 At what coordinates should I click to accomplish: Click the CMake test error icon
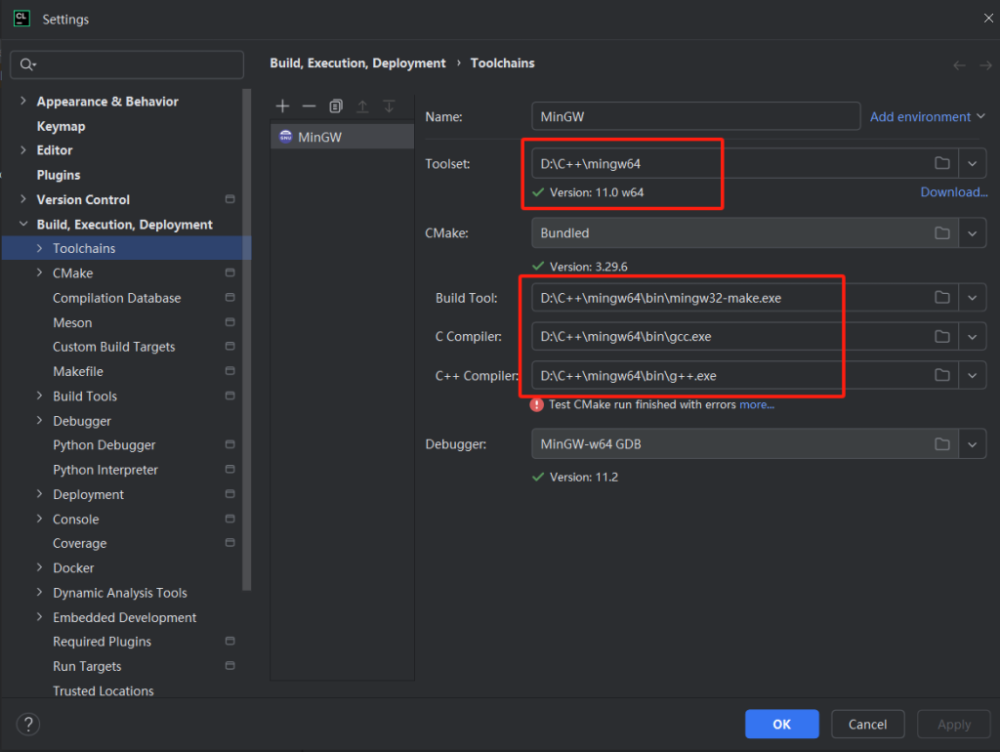(537, 404)
